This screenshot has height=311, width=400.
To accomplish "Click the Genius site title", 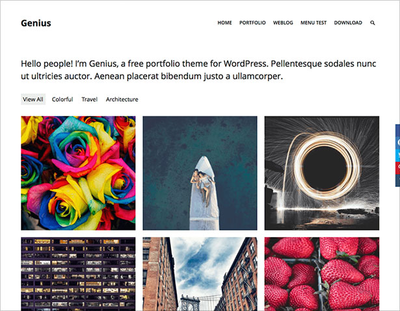I will click(x=36, y=23).
